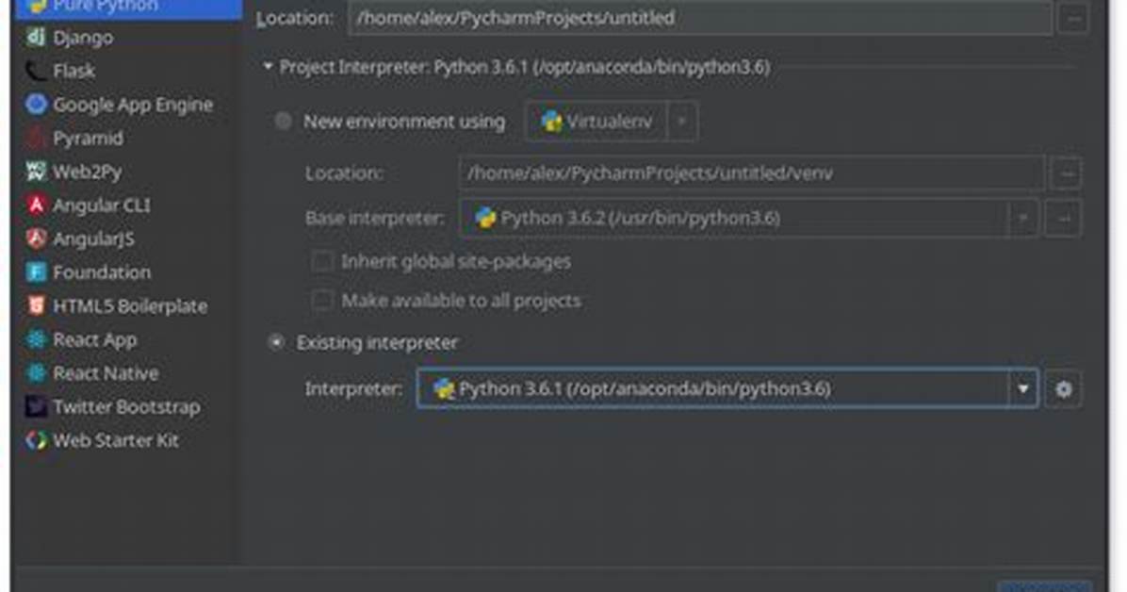Image resolution: width=1127 pixels, height=592 pixels.
Task: Click the Web2Py icon
Action: click(35, 172)
